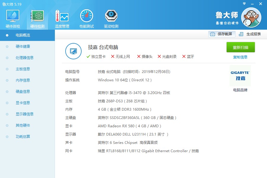Click the 鲁大师 mascot avatar in the header

[251, 17]
